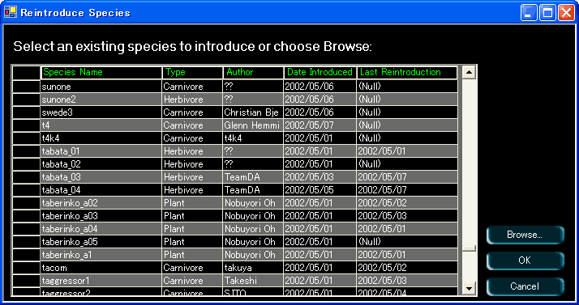579x305 pixels.
Task: Select the row header beside taberinko_a05
Action: tap(26, 242)
